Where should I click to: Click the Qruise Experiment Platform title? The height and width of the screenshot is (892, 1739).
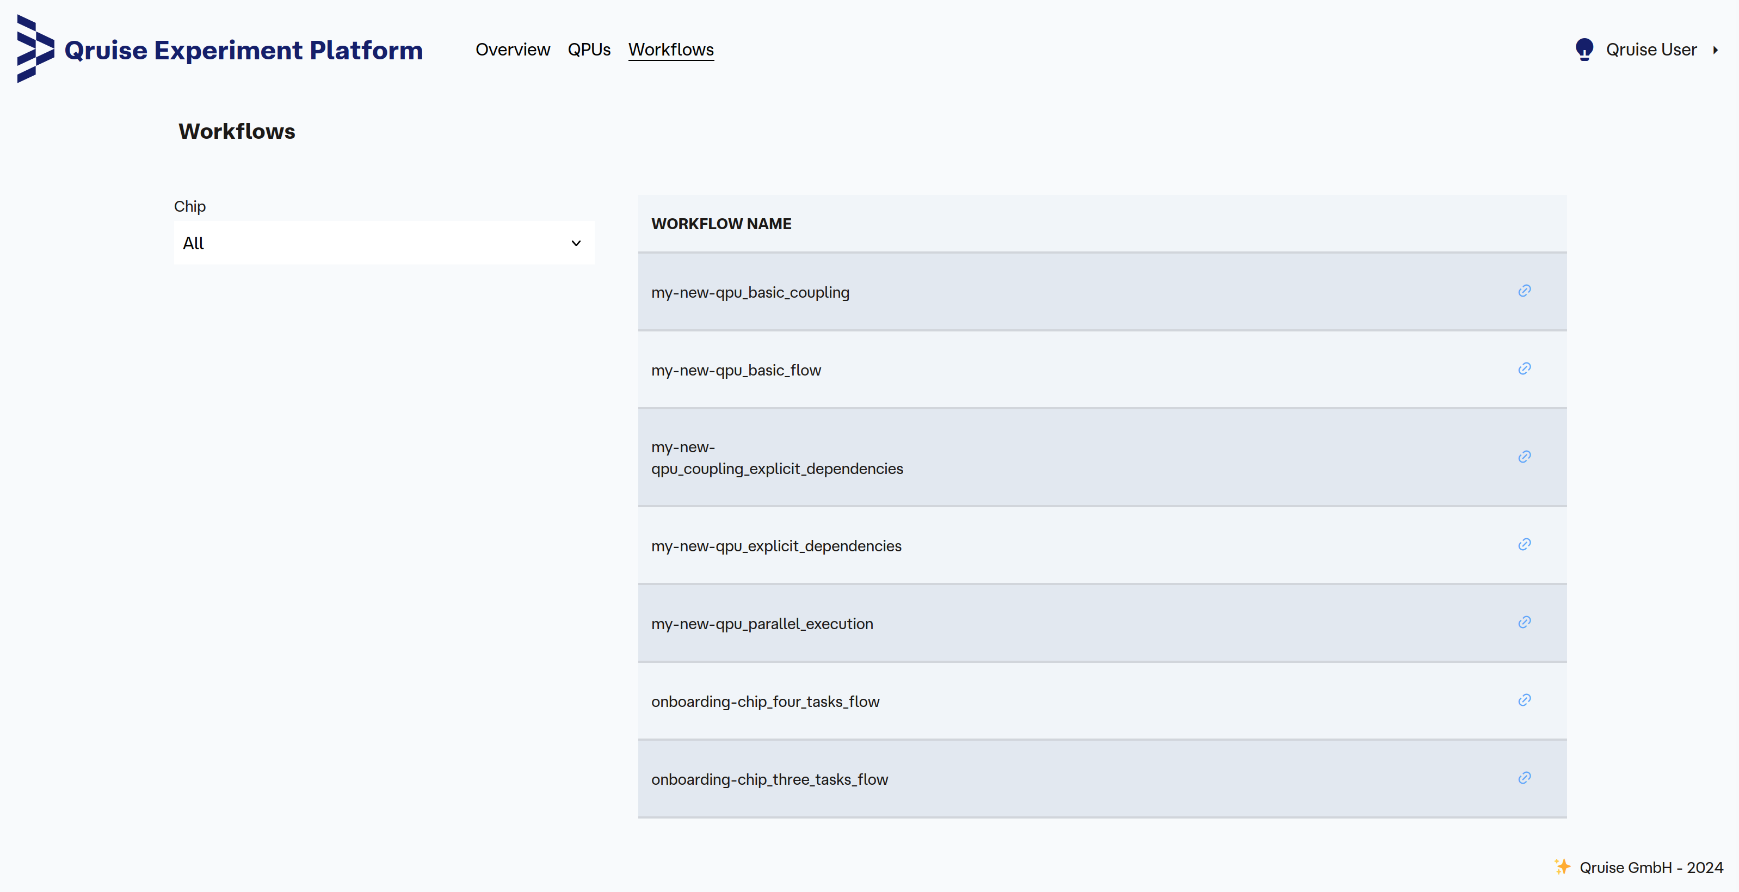click(243, 50)
